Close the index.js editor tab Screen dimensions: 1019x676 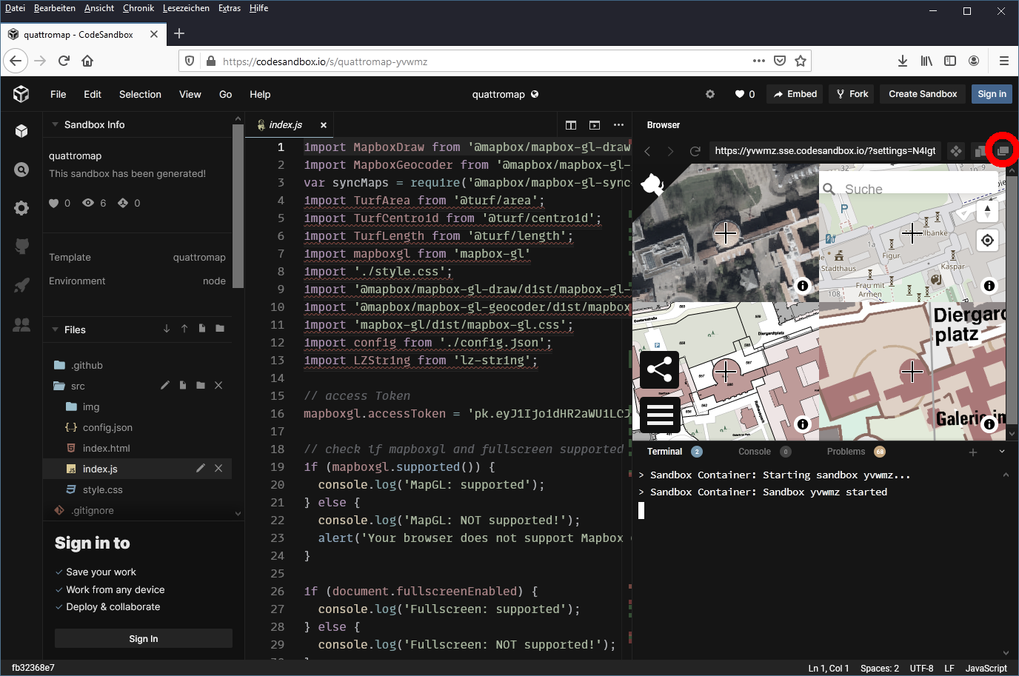(x=324, y=125)
